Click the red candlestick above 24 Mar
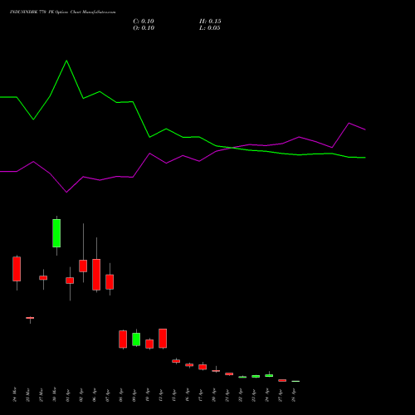This screenshot has width=415, height=415. 17,269
